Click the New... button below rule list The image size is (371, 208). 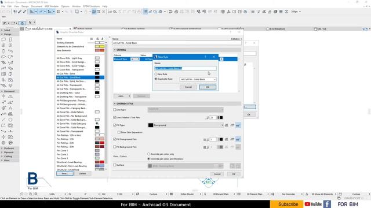(x=65, y=173)
